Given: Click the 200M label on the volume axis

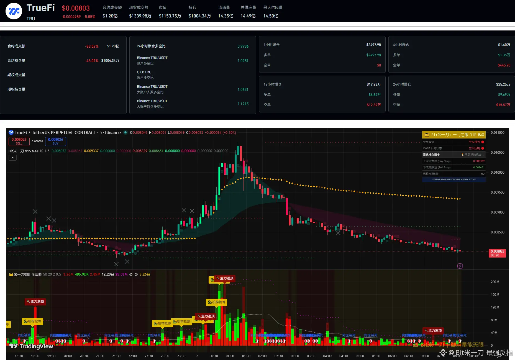Looking at the screenshot, I should pos(495,282).
